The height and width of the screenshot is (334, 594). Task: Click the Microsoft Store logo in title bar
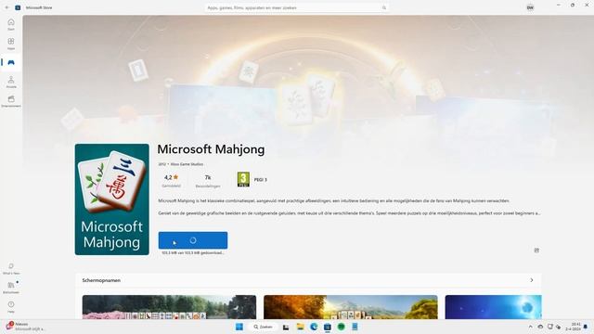click(x=18, y=7)
